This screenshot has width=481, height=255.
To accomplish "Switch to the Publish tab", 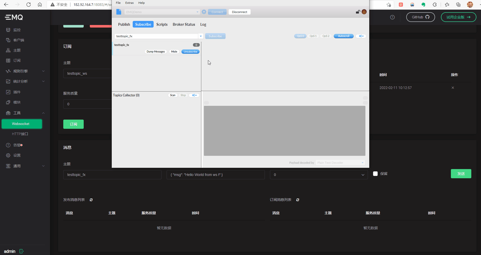I will [124, 24].
